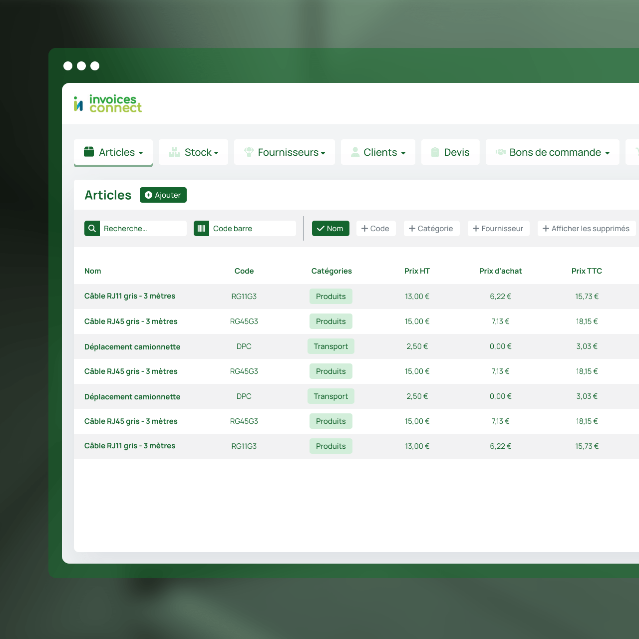
Task: Open second Déplacement camionnette row
Action: [356, 396]
